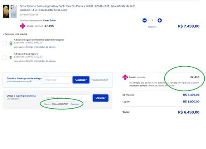
Task: Check the Adicionar Fique Seguro checkbox
Action: point(5,57)
